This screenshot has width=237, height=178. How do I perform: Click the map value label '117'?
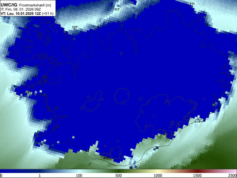pos(117,9)
